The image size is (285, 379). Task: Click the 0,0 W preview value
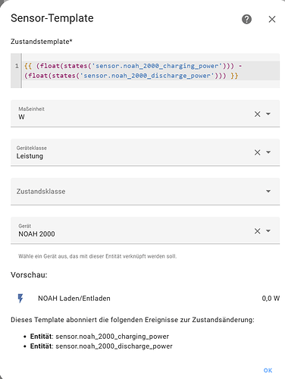point(271,299)
